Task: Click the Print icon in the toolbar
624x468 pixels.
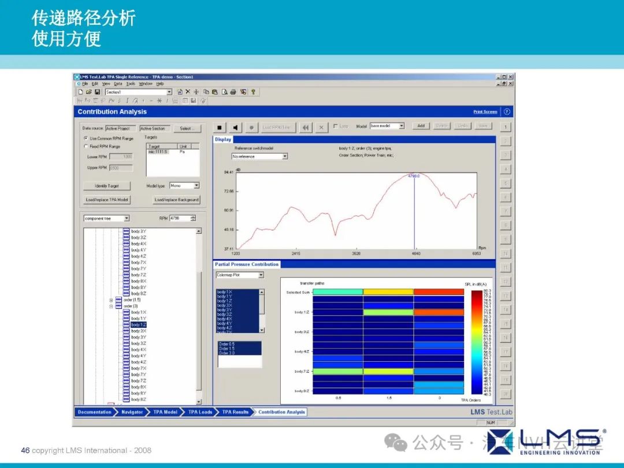Action: 233,92
